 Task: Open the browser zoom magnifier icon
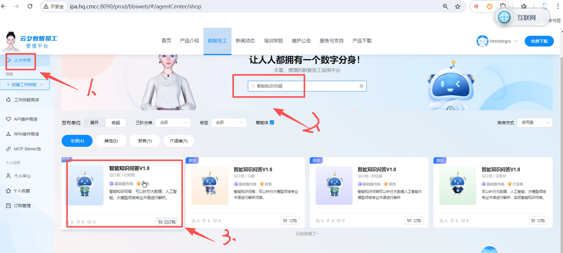pyautogui.click(x=445, y=7)
